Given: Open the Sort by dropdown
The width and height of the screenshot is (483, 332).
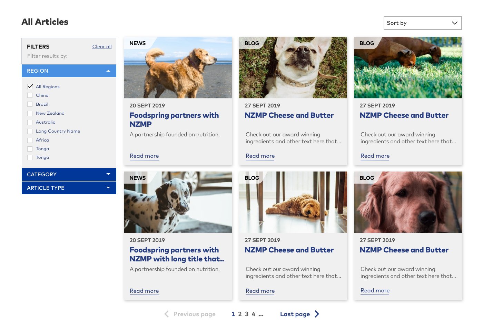Looking at the screenshot, I should pyautogui.click(x=422, y=23).
